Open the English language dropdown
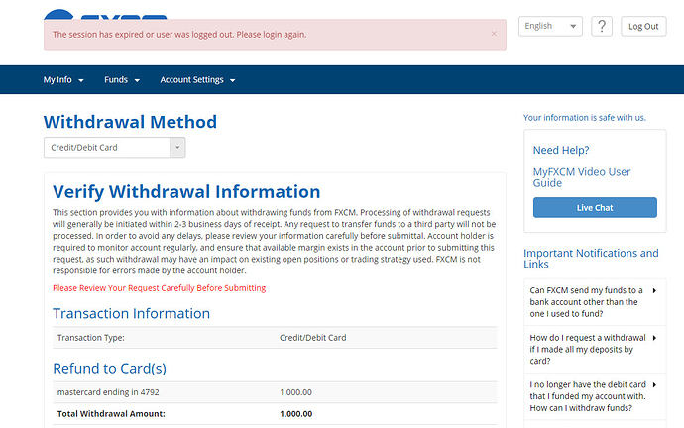Screen dimensions: 684x428 (x=550, y=26)
